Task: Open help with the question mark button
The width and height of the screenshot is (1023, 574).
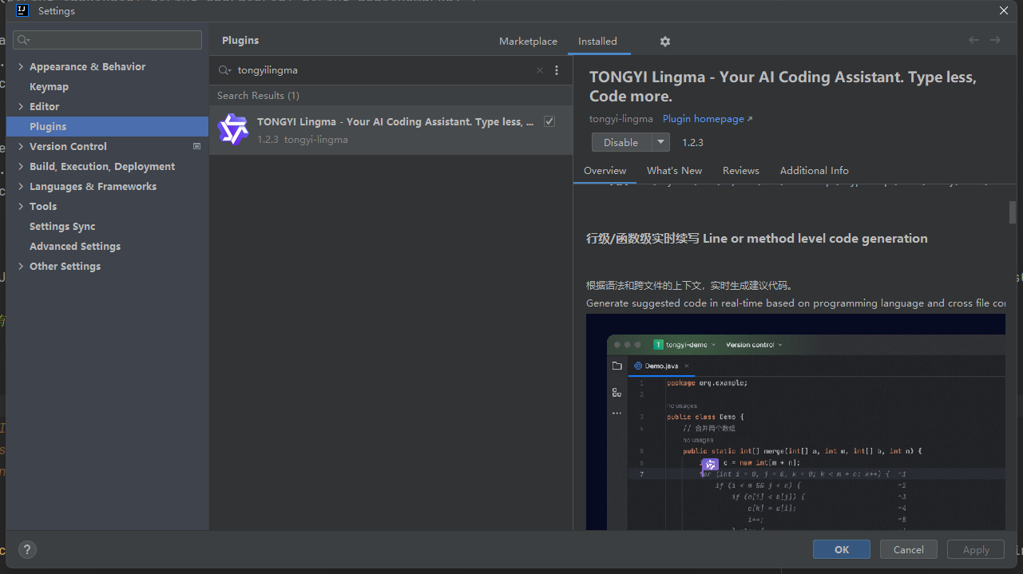Action: [x=27, y=549]
